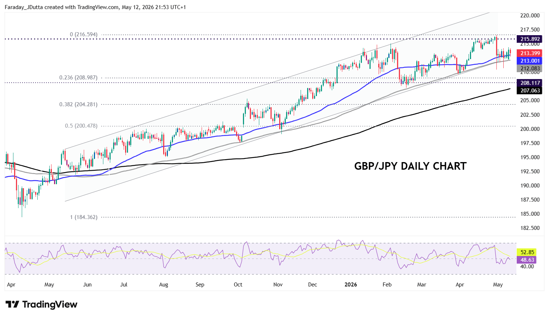Select the purple 48.63 RSI value tag
This screenshot has width=549, height=318.
(x=527, y=260)
